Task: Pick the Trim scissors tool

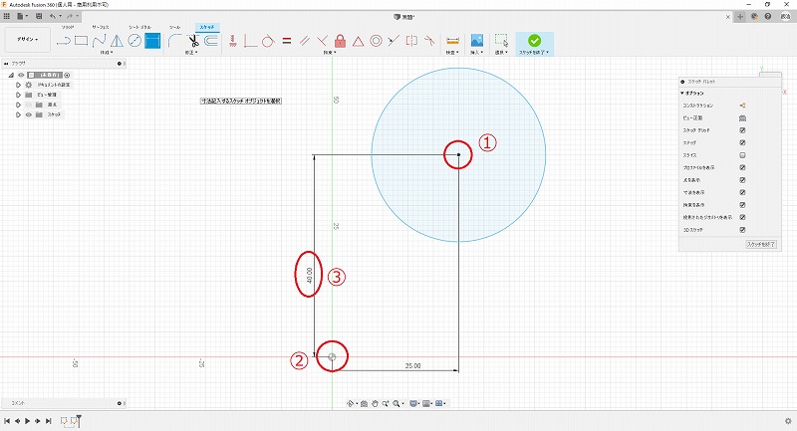Action: tap(193, 41)
